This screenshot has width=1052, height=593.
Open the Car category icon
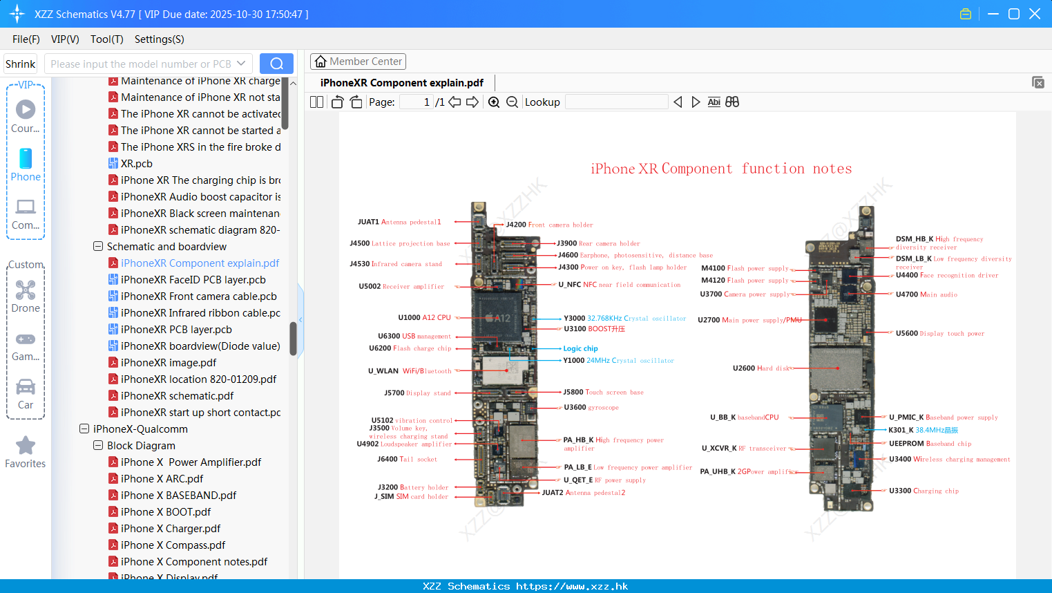coord(26,386)
